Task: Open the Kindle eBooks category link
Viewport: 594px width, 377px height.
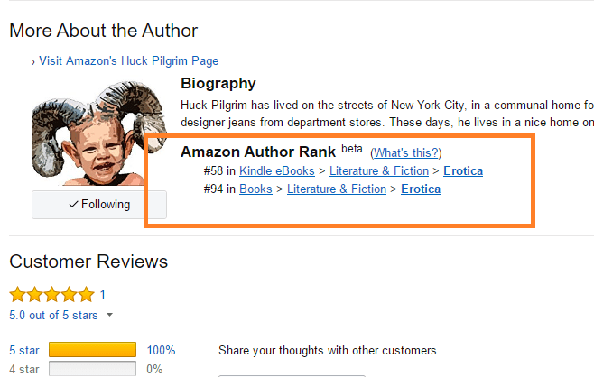Action: click(x=277, y=170)
